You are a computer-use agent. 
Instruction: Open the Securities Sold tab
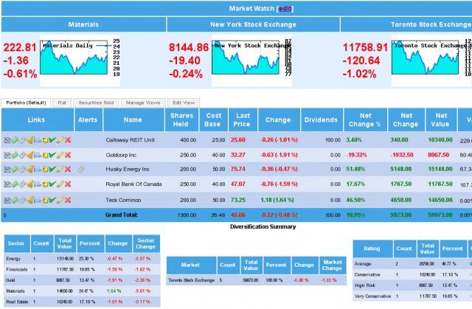pos(97,103)
